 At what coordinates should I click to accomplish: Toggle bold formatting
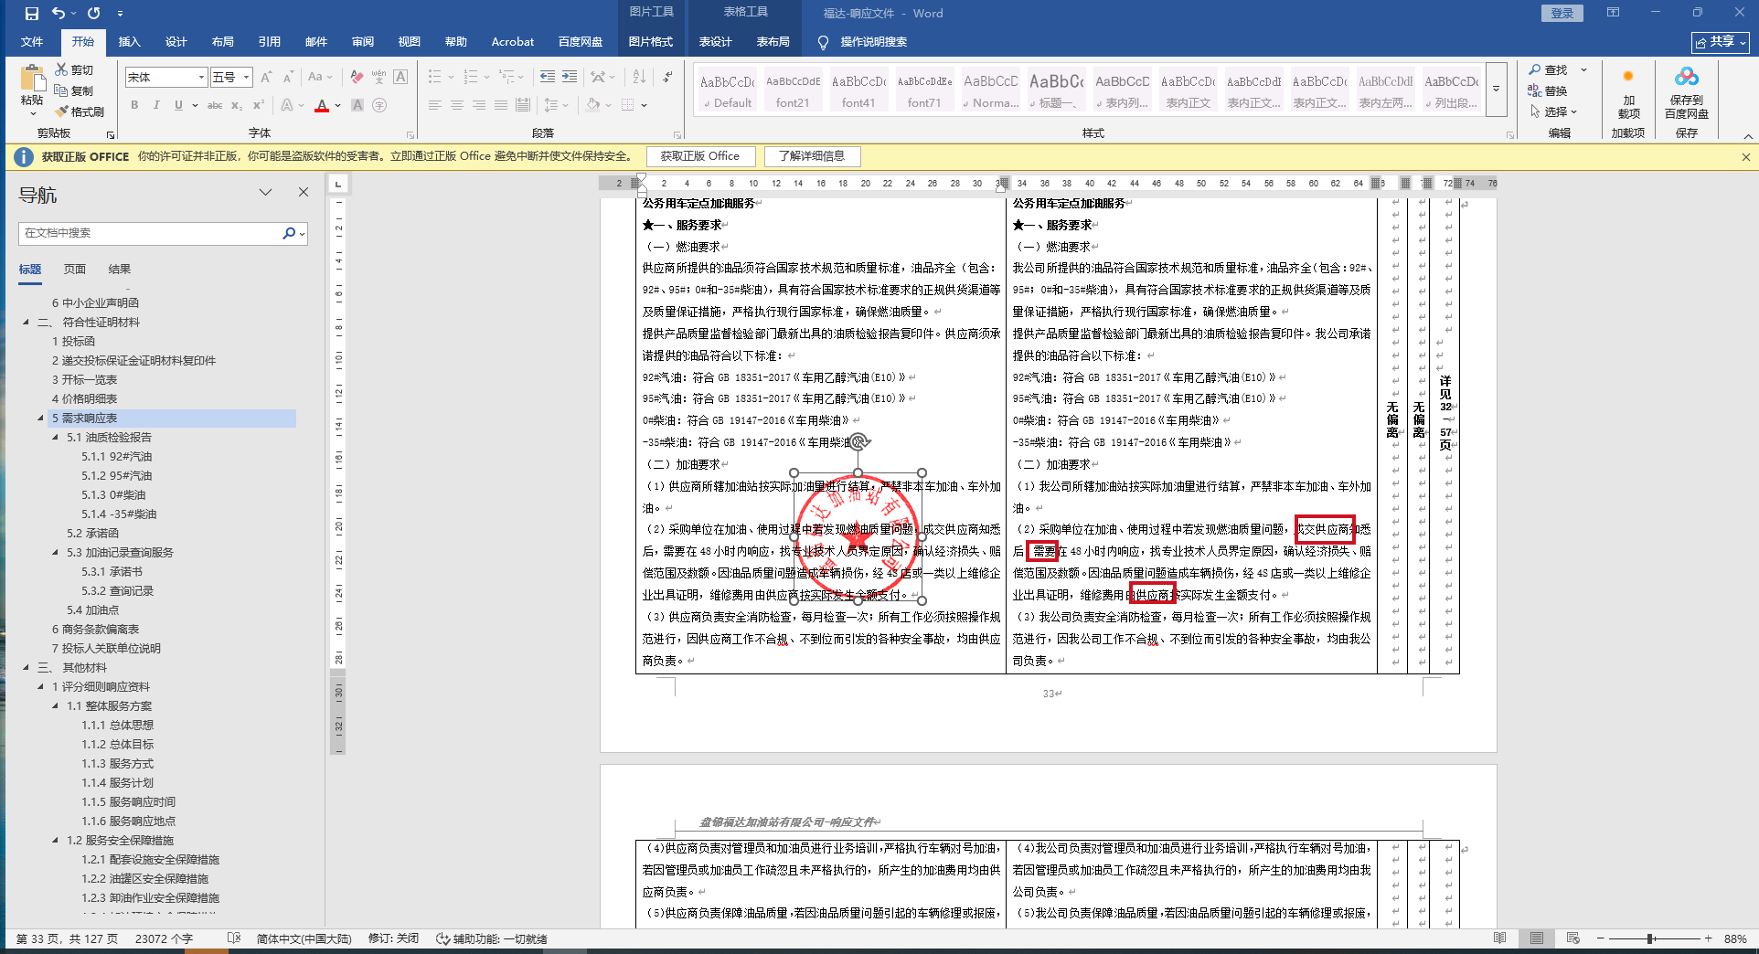coord(134,106)
